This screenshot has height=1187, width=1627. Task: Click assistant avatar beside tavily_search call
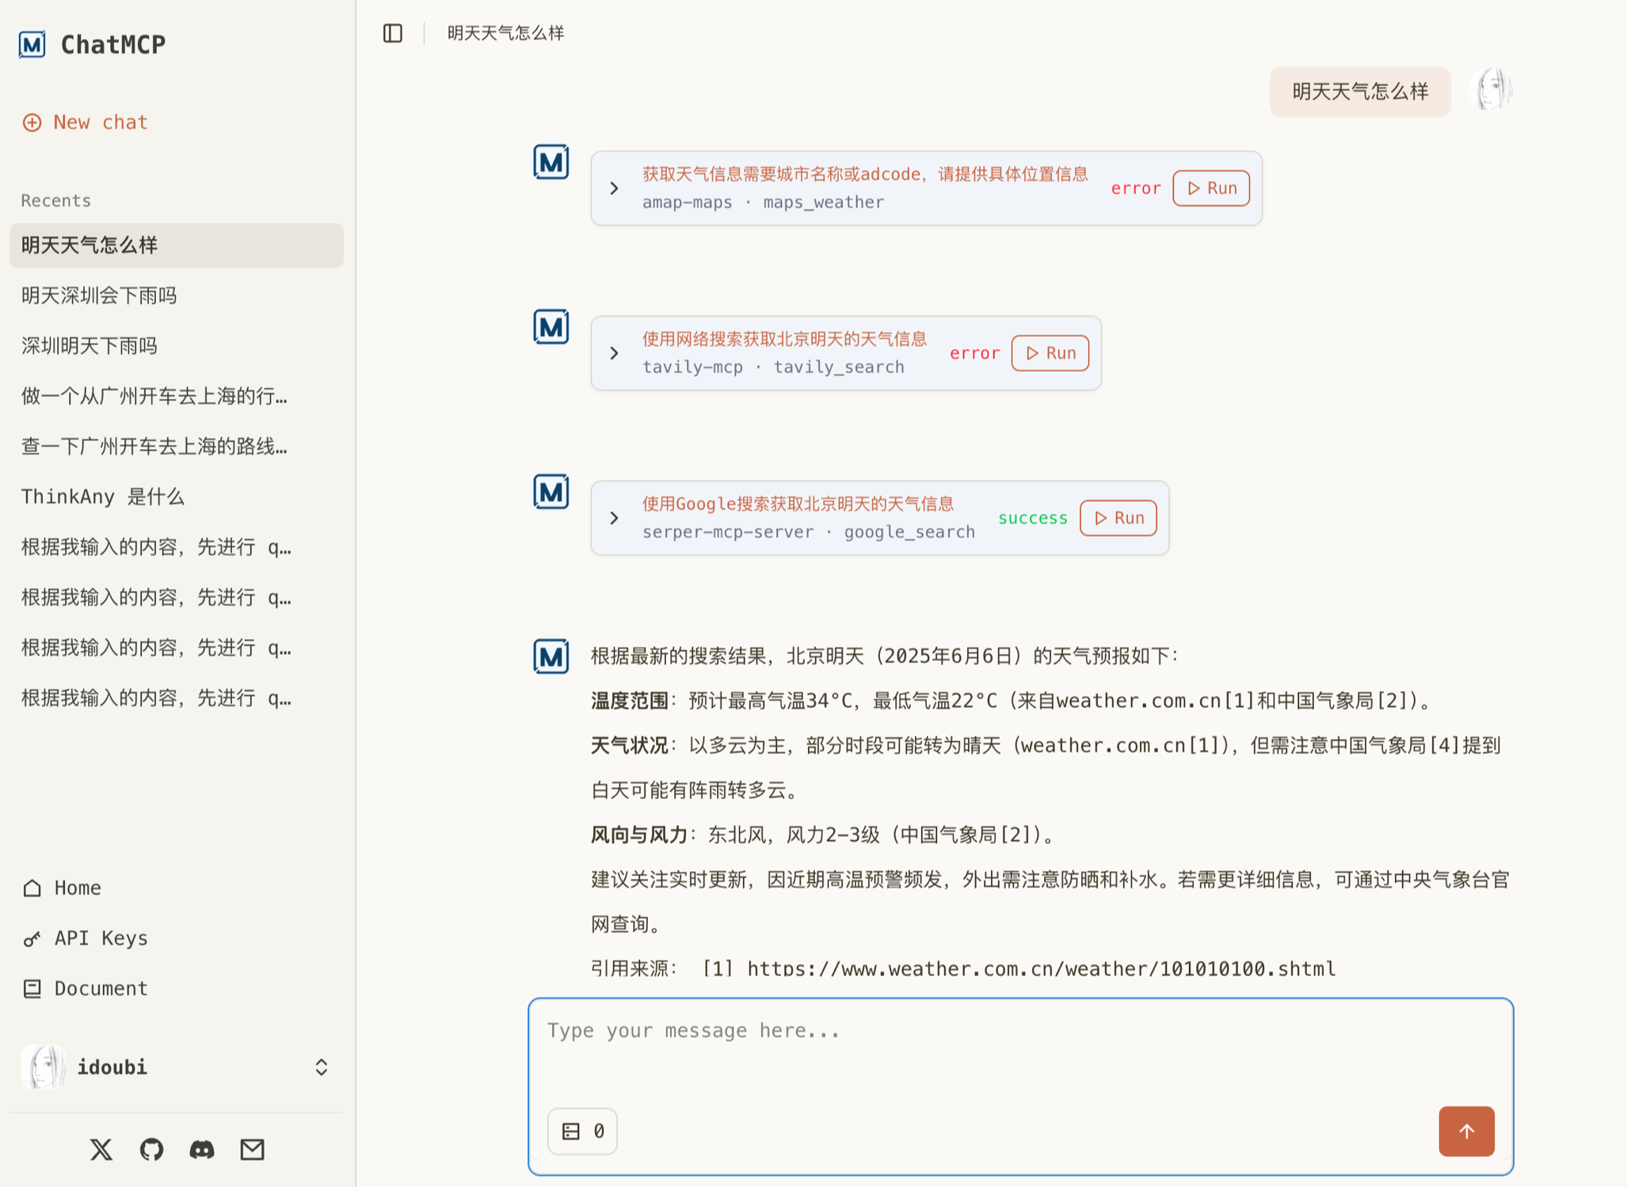551,327
